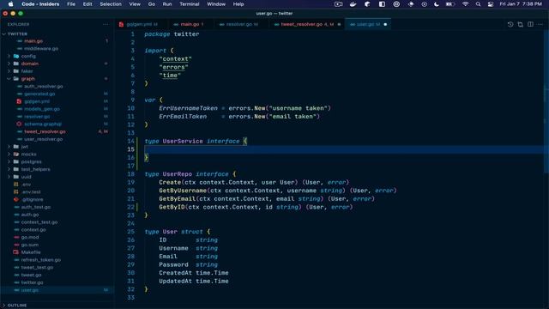Click the editor minimap scrollbar

(x=547, y=101)
